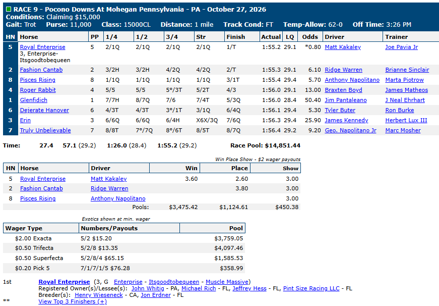Open owner Michael Rich link
Image resolution: width=439 pixels, height=306 pixels.
click(x=199, y=288)
